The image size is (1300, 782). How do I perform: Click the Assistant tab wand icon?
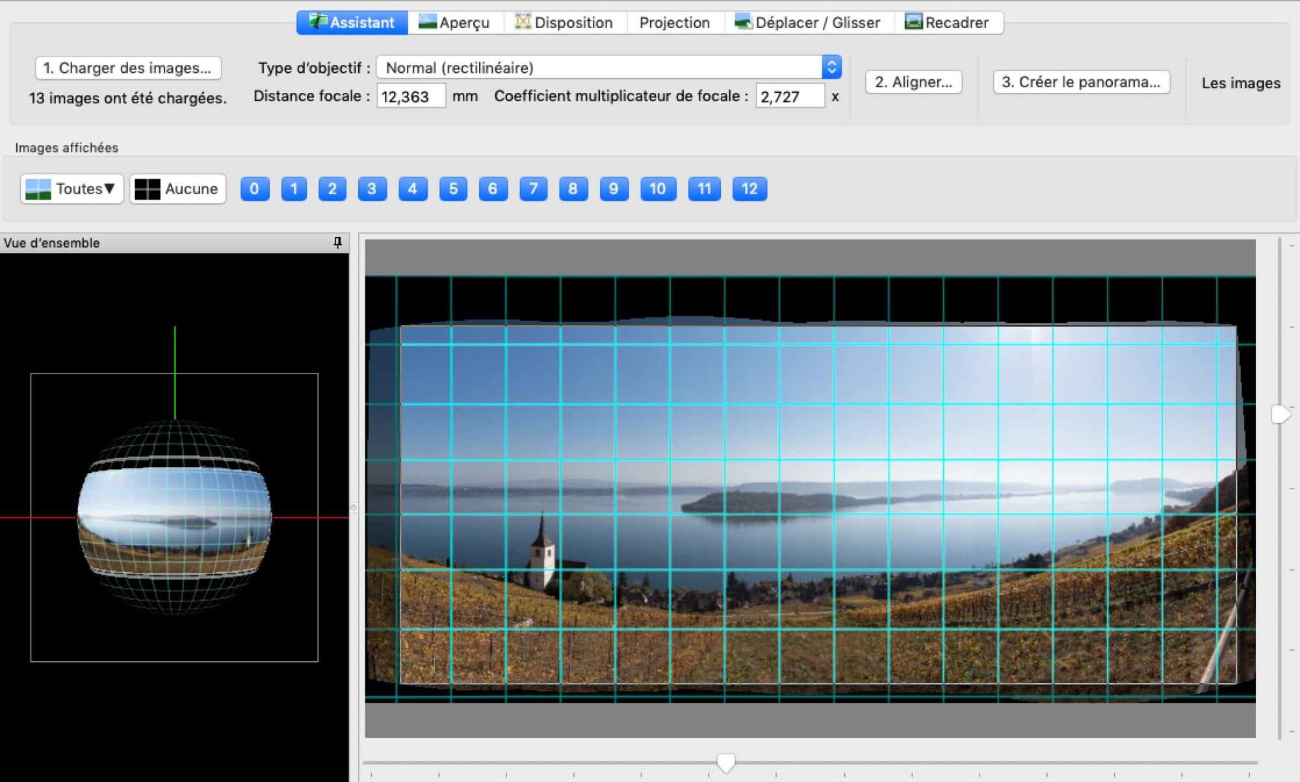point(318,21)
